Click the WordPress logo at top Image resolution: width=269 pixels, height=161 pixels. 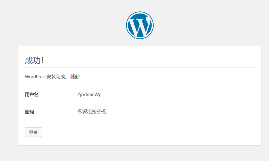[140, 25]
